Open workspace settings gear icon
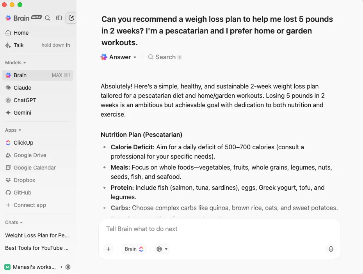This screenshot has height=274, width=363. click(x=68, y=267)
